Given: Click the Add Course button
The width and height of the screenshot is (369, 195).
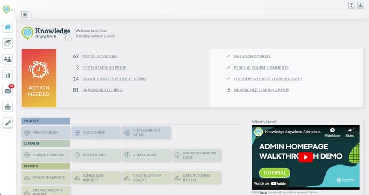Looking at the screenshot, I should pyautogui.click(x=96, y=132).
